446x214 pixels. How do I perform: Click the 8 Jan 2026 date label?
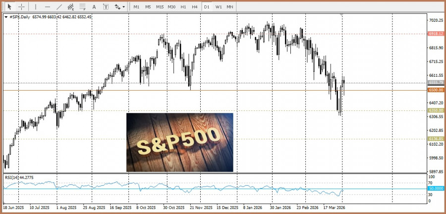pyautogui.click(x=254, y=208)
